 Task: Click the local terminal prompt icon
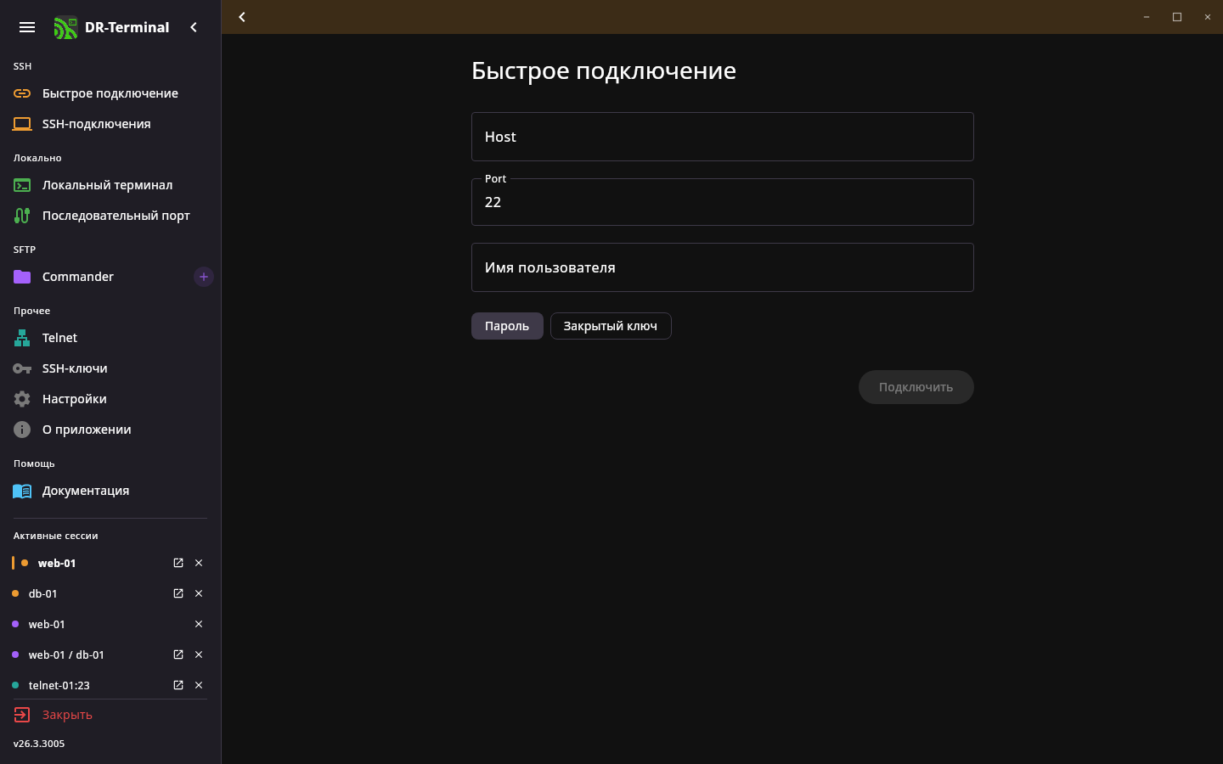point(22,185)
